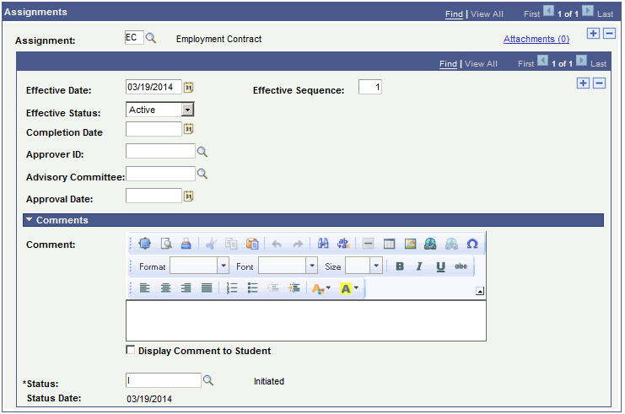
Task: Toggle Bold formatting
Action: point(400,266)
